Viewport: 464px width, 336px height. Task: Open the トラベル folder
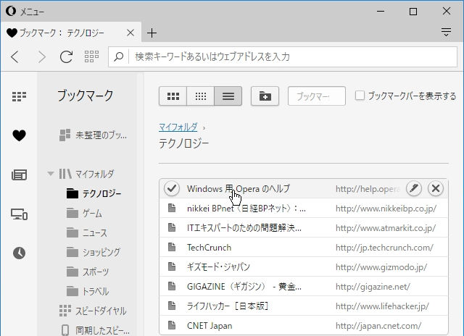[88, 291]
